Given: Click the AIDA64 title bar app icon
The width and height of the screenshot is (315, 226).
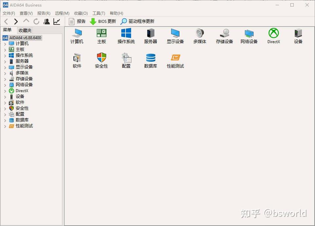Looking at the screenshot, I should click(x=6, y=5).
